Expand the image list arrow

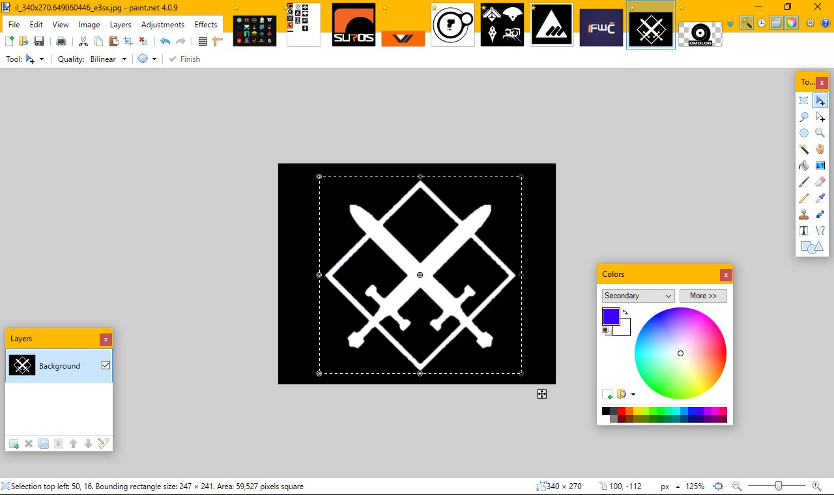[730, 24]
